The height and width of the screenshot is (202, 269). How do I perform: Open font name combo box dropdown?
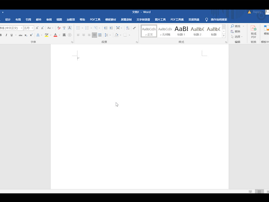22,28
